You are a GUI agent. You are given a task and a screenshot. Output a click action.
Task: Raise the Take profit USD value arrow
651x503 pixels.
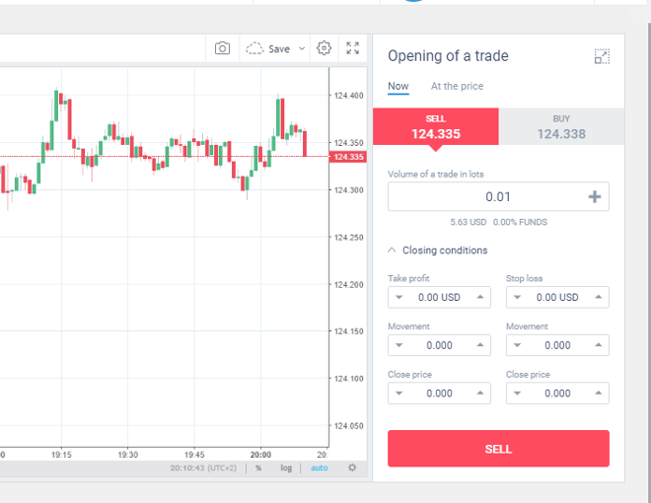(480, 297)
